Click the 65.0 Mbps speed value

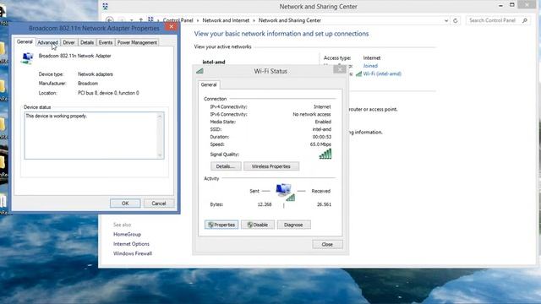[320, 144]
